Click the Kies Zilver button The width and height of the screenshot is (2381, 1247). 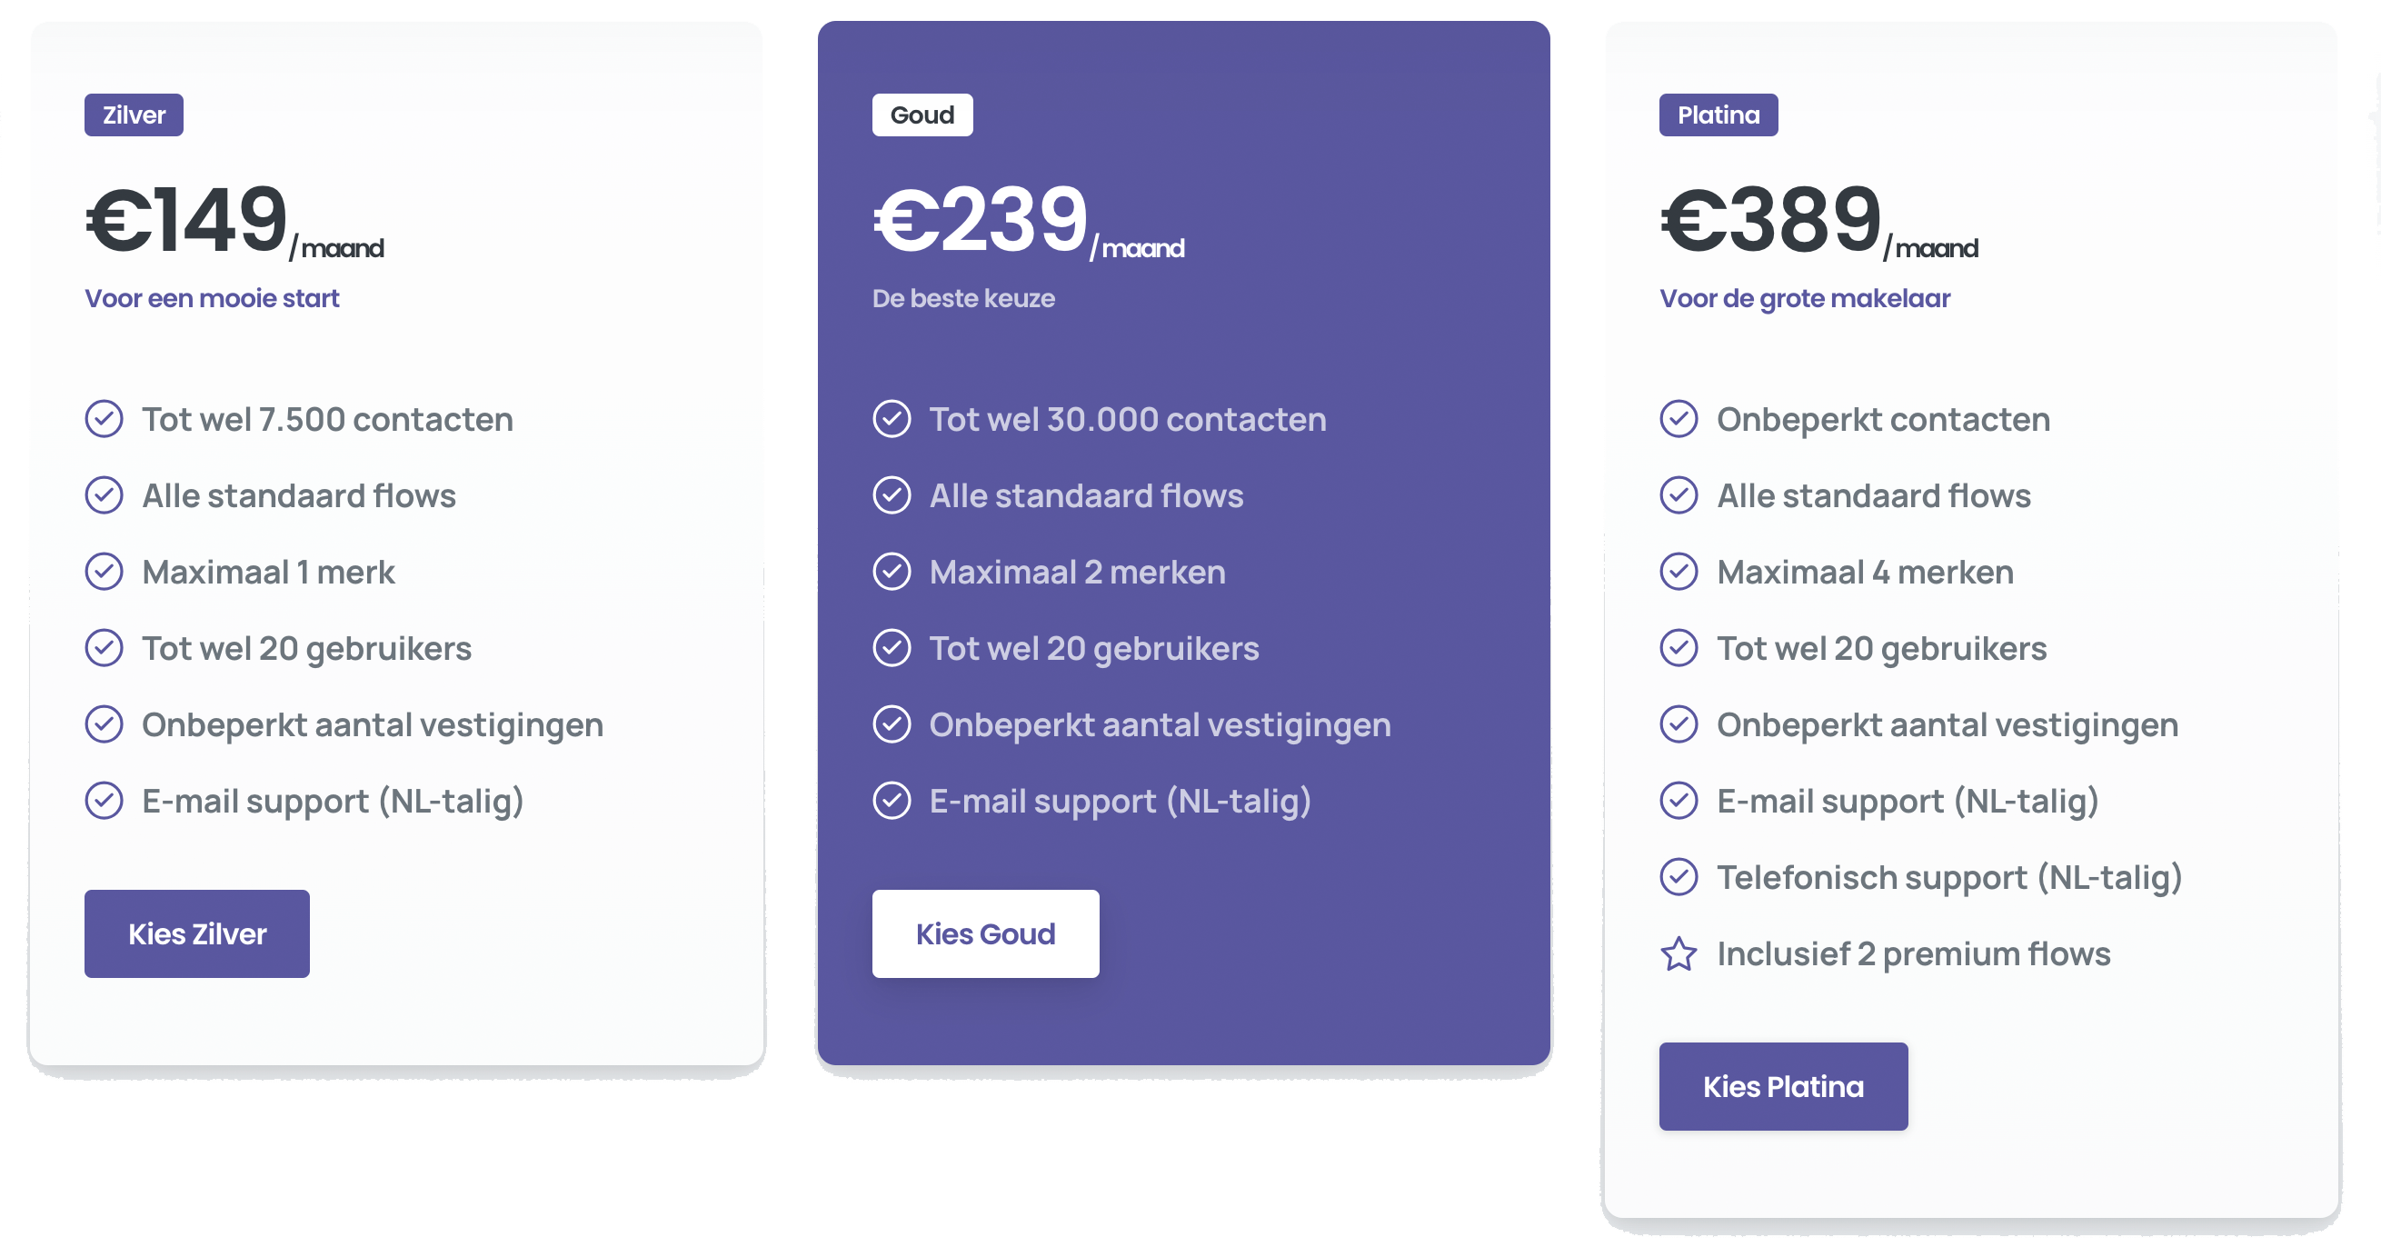[197, 933]
